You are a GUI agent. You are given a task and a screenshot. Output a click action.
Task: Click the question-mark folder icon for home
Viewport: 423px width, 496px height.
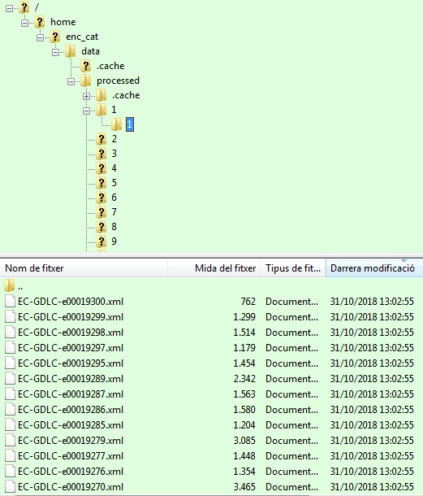(x=40, y=22)
